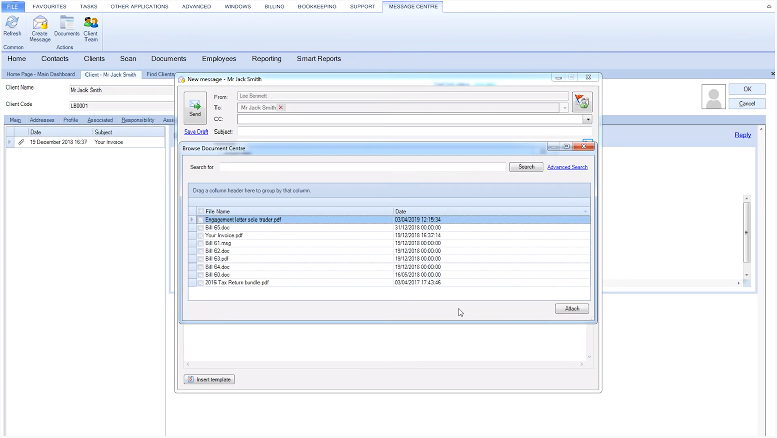The width and height of the screenshot is (777, 438).
Task: Click the Attach button
Action: coord(572,309)
